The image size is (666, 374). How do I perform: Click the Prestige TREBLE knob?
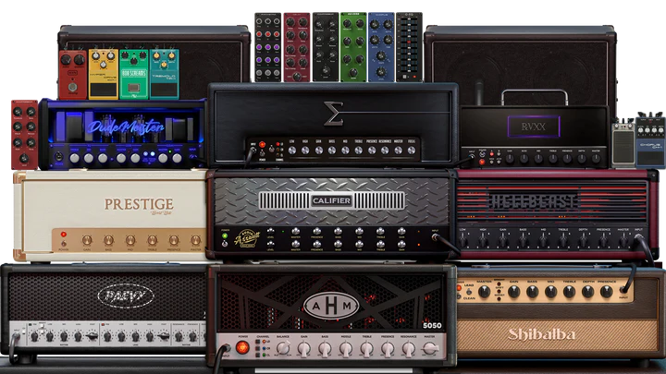[152, 240]
